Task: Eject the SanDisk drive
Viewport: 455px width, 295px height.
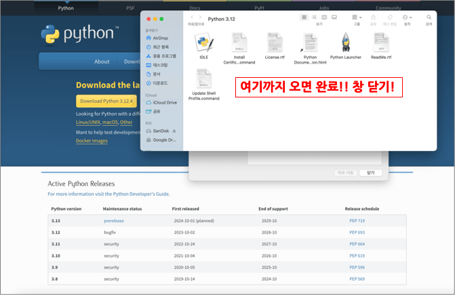Action: 174,131
